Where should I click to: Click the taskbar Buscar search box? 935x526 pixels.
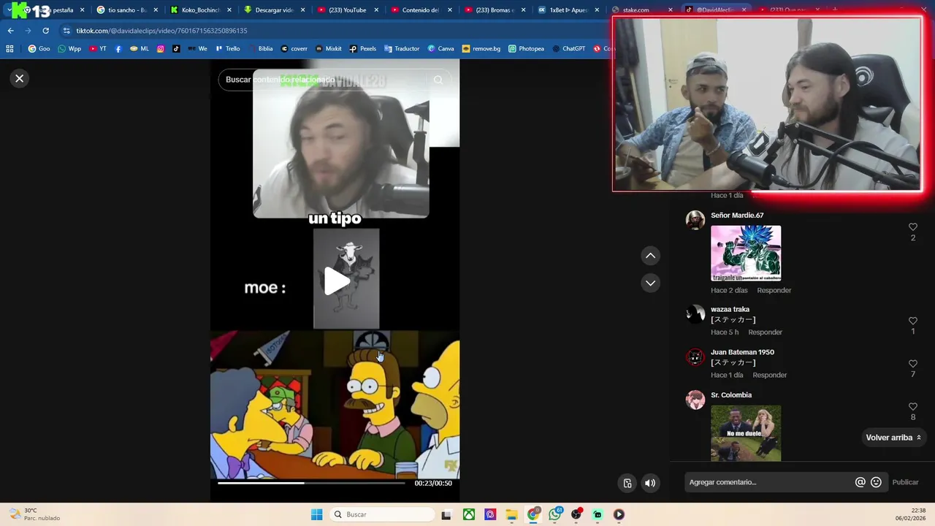click(381, 514)
